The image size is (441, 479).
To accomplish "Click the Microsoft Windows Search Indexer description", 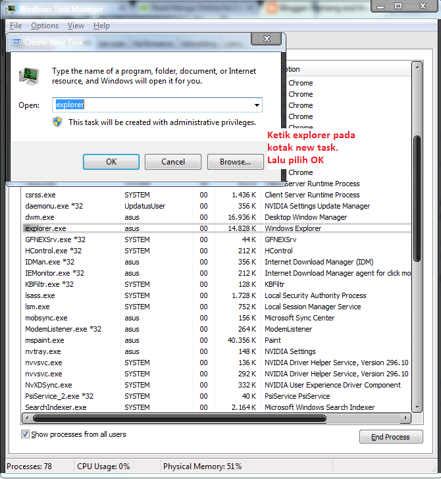I will [320, 407].
